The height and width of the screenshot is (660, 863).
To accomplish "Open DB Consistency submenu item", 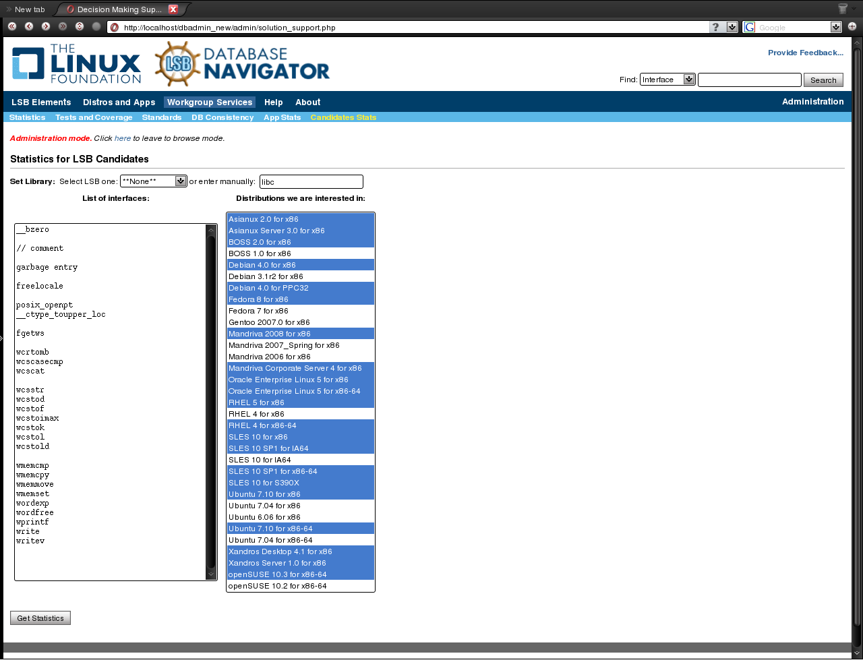I will point(222,117).
